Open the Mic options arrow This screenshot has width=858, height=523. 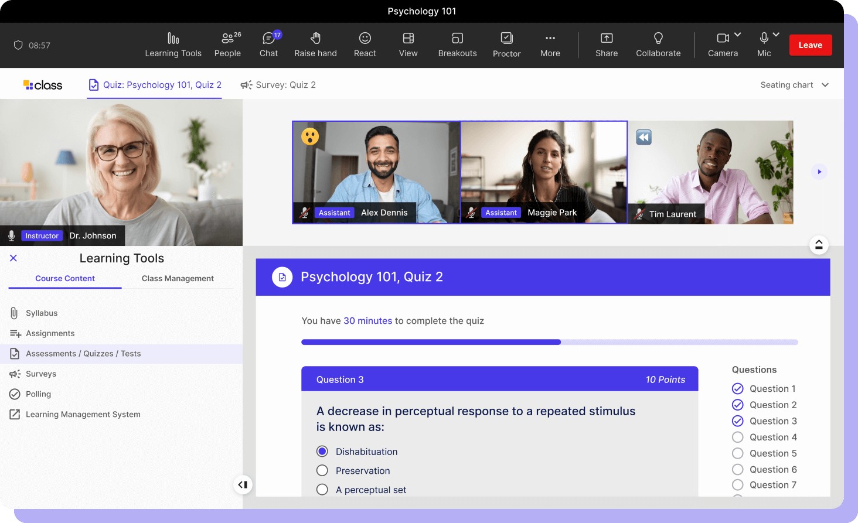[776, 35]
